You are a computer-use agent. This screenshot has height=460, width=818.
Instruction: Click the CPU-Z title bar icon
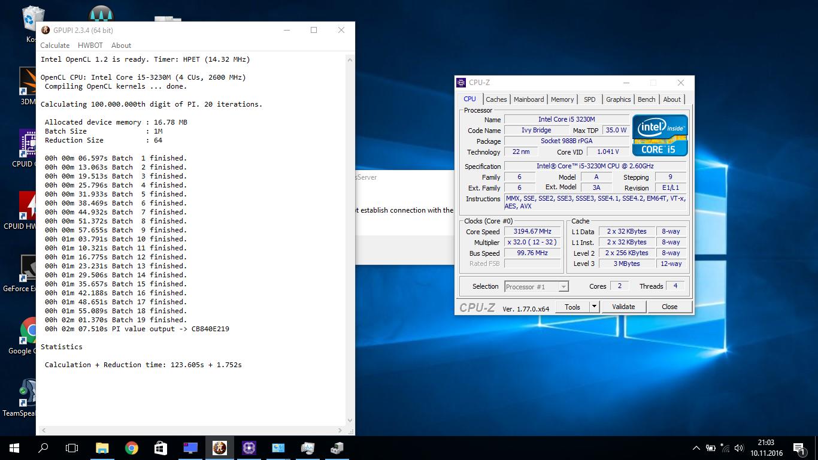(x=461, y=83)
